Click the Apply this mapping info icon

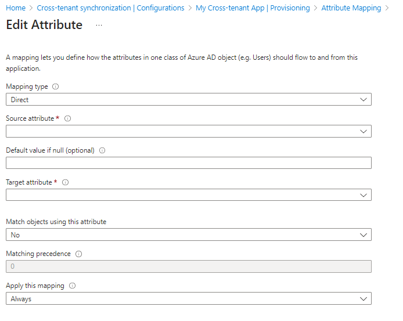point(72,286)
